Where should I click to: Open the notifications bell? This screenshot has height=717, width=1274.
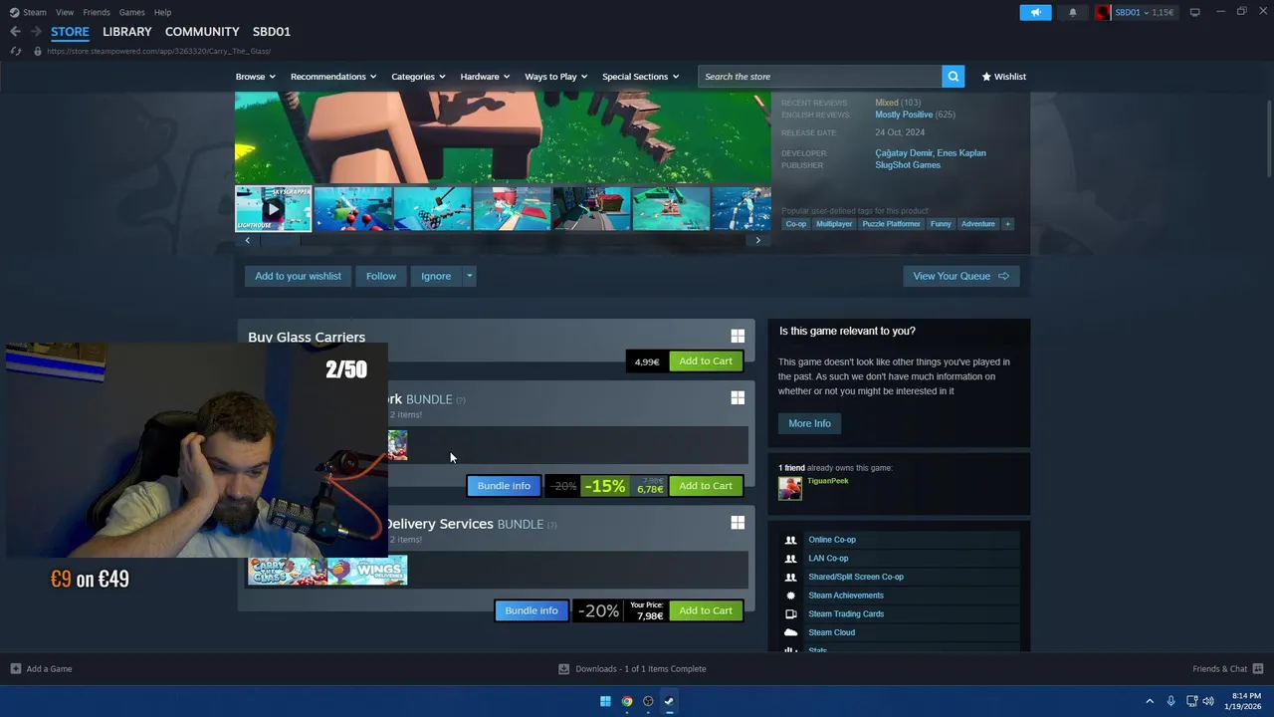click(1073, 12)
